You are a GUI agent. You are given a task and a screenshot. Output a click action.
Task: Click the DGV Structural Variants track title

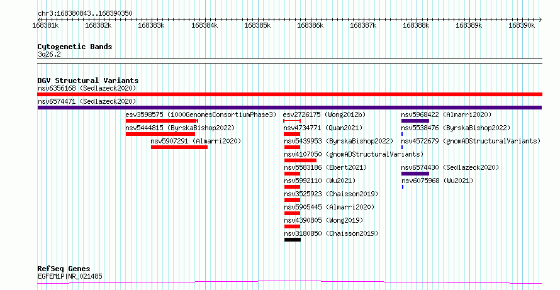tap(88, 81)
